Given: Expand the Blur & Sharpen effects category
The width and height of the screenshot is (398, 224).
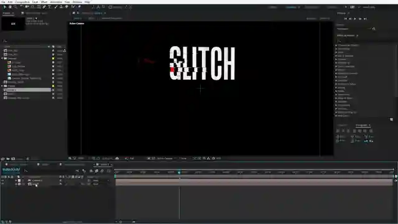Looking at the screenshot, I should click(x=336, y=56).
